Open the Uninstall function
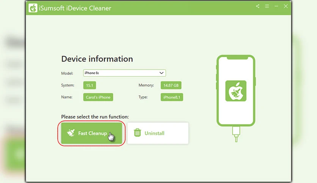Viewport: 317px width, 183px height. coord(158,133)
